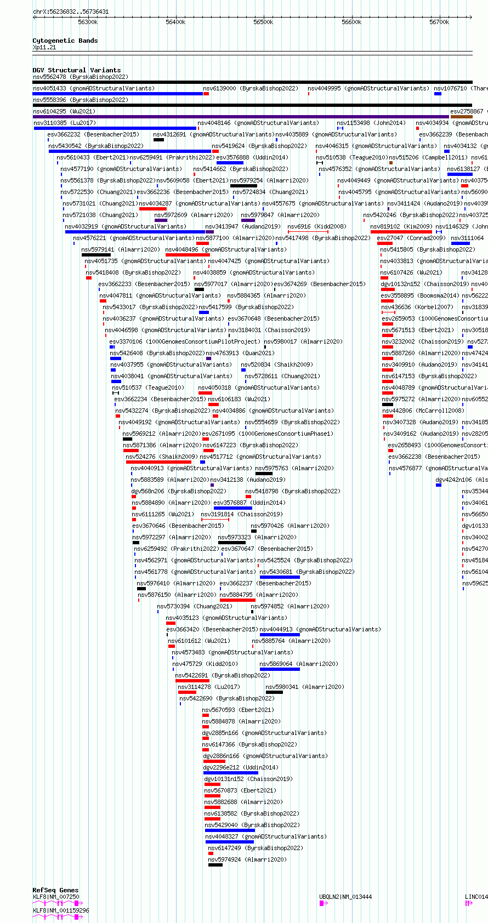
Task: Select the red bar under nsv5884795
Action: click(237, 600)
